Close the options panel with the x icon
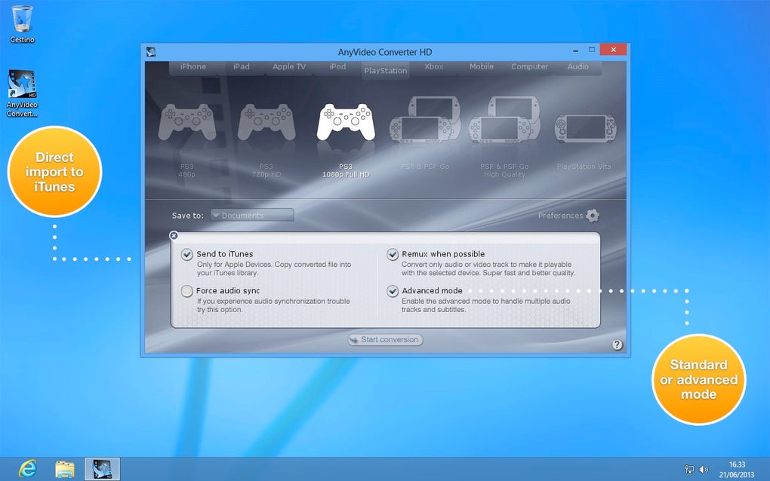The image size is (770, 481). (x=174, y=236)
